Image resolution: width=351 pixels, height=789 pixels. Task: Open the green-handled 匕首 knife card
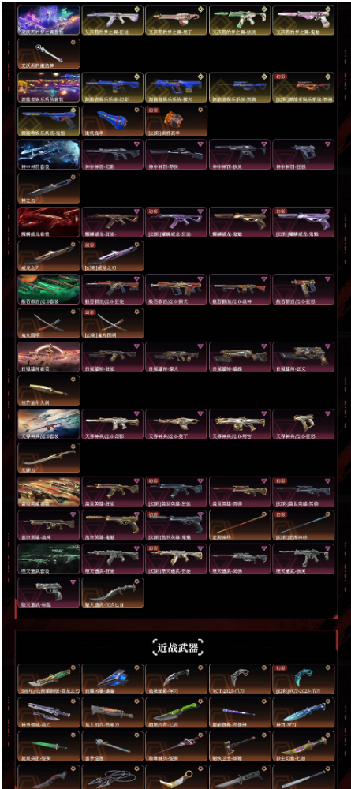coord(176,712)
